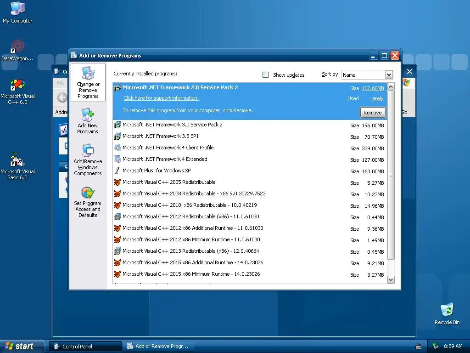Select Microsoft Plus! for Windows XP row
Viewport: 470px width, 353px height.
coord(250,171)
